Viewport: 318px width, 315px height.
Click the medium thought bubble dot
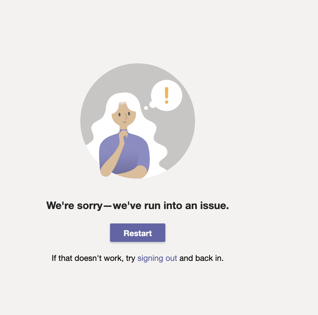(152, 105)
